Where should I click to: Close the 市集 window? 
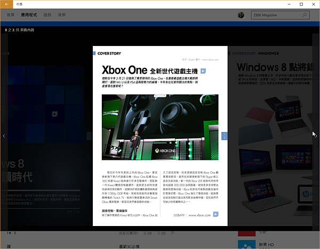(x=314, y=4)
